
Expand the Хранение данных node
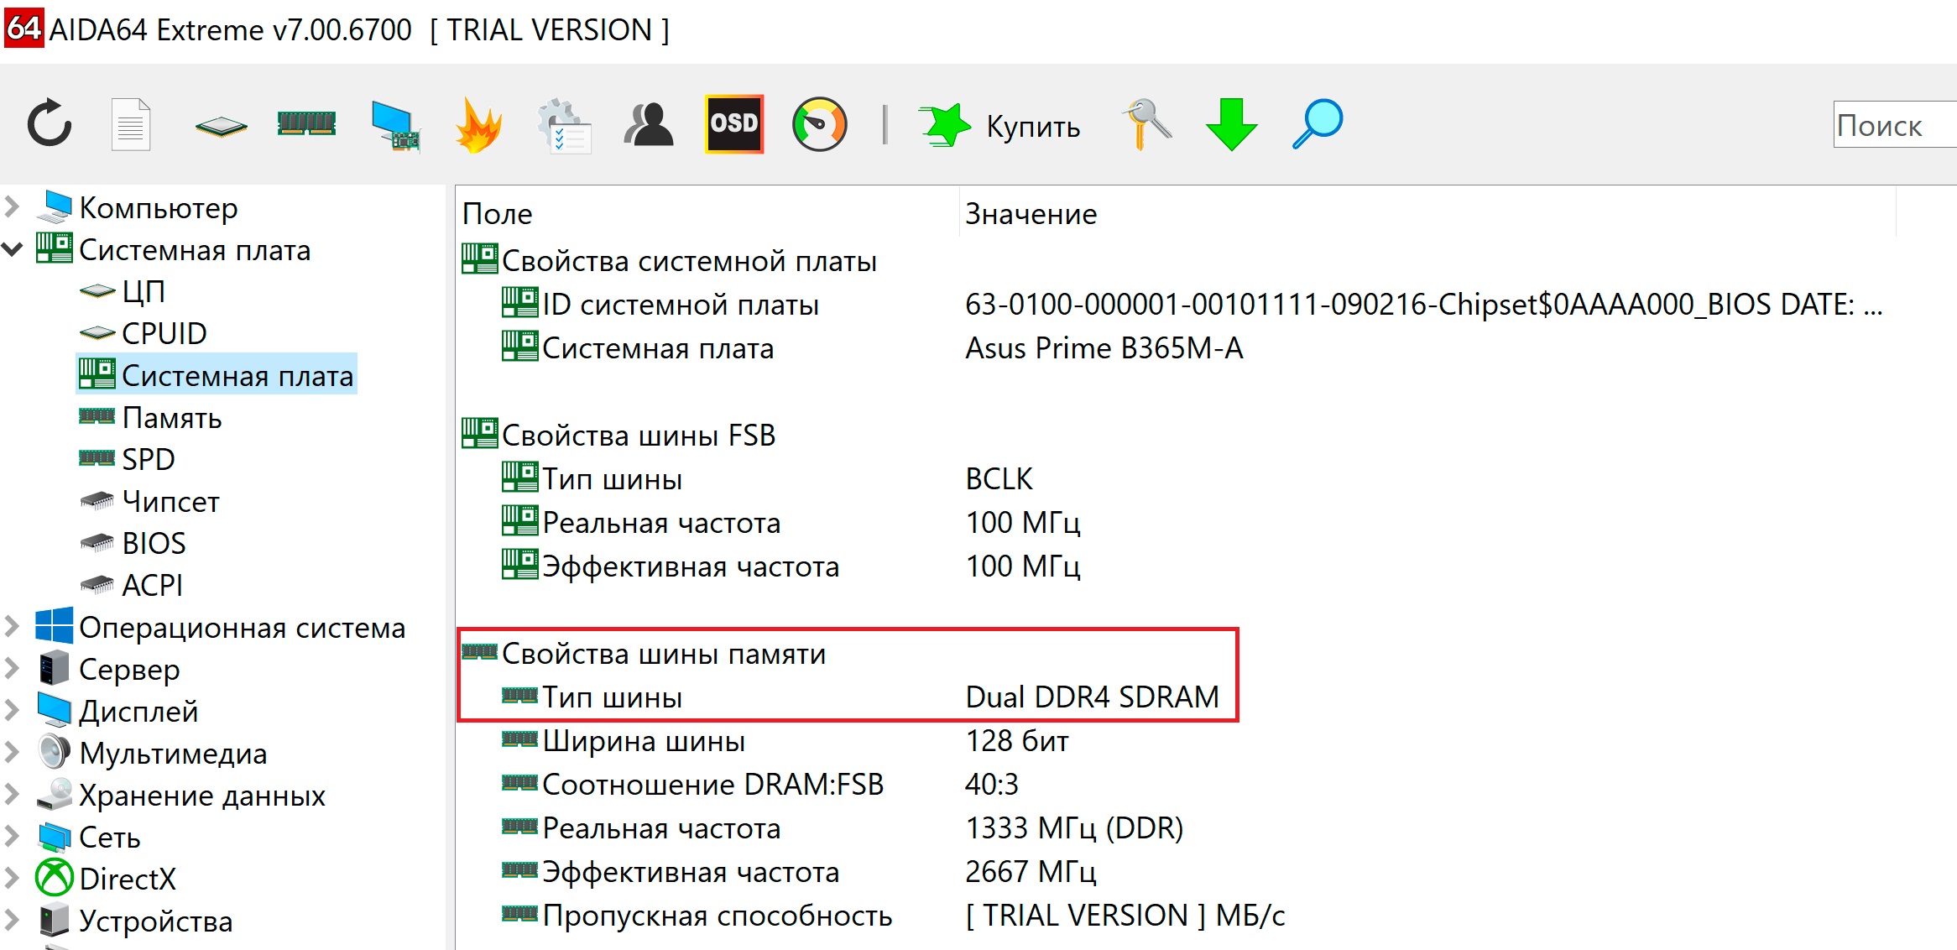(12, 794)
